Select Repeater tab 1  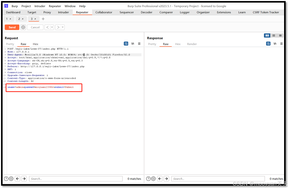[7, 19]
